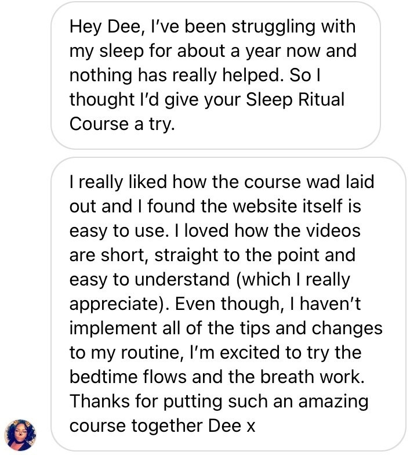The width and height of the screenshot is (410, 455).
Task: Click the word 'routine,' in second message
Action: pyautogui.click(x=152, y=353)
